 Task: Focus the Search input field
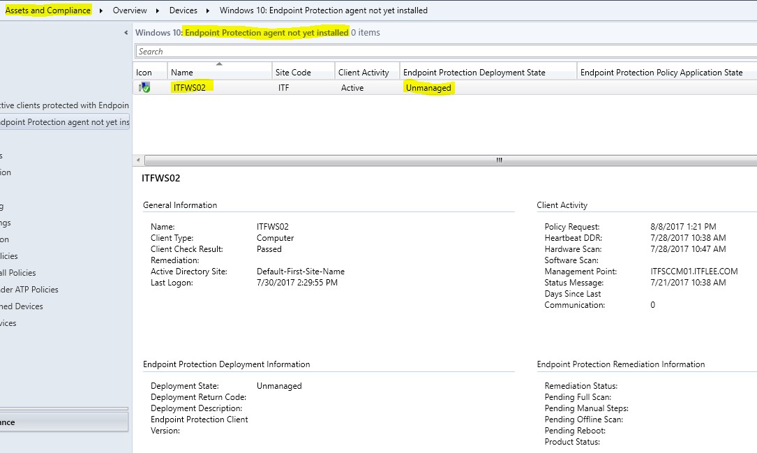pos(446,51)
